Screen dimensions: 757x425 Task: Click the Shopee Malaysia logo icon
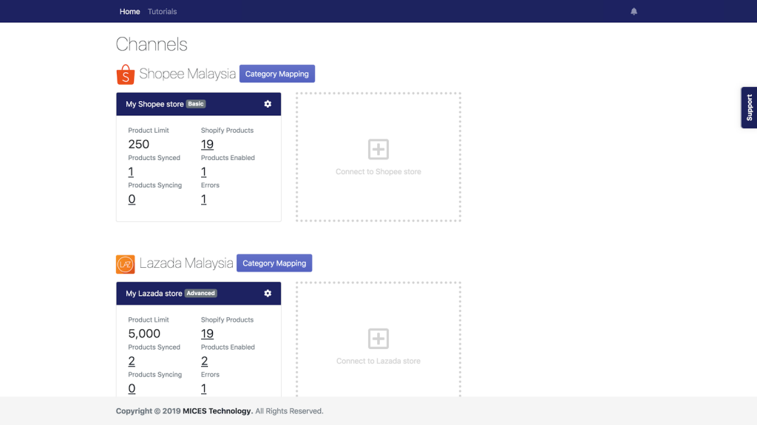tap(126, 75)
